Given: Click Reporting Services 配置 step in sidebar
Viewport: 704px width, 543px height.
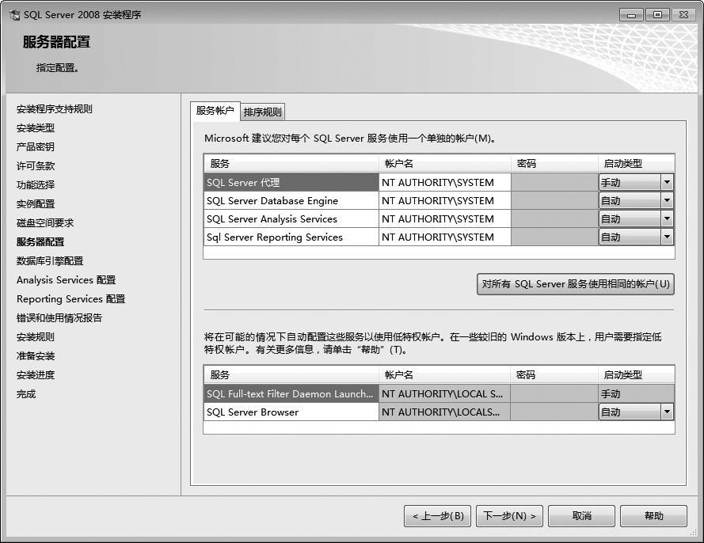Looking at the screenshot, I should pyautogui.click(x=71, y=299).
